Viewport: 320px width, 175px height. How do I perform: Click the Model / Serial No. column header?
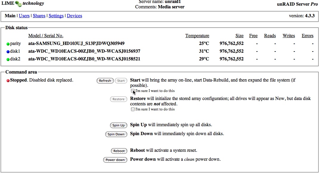[x=46, y=36]
